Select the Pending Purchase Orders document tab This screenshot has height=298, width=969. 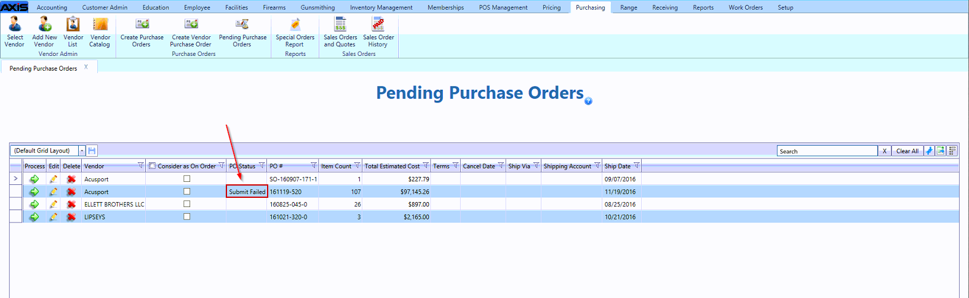pyautogui.click(x=43, y=68)
